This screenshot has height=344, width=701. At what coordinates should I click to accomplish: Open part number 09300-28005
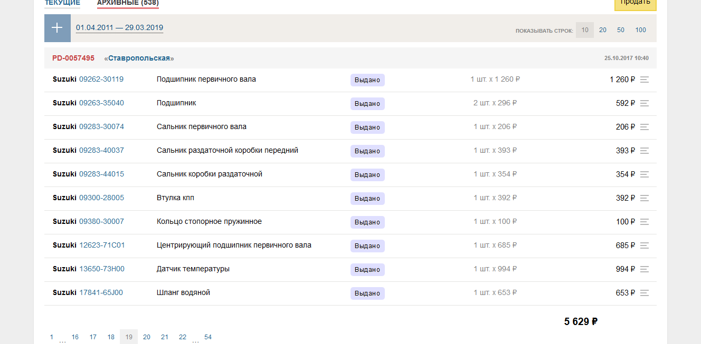click(101, 198)
